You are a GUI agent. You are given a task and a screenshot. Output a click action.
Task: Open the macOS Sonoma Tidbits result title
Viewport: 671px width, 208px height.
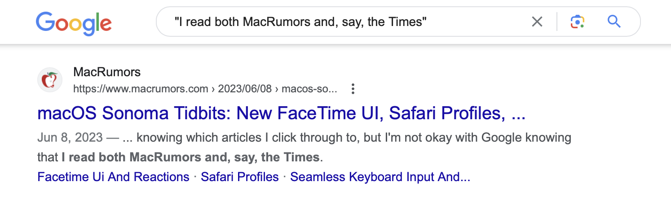click(282, 113)
